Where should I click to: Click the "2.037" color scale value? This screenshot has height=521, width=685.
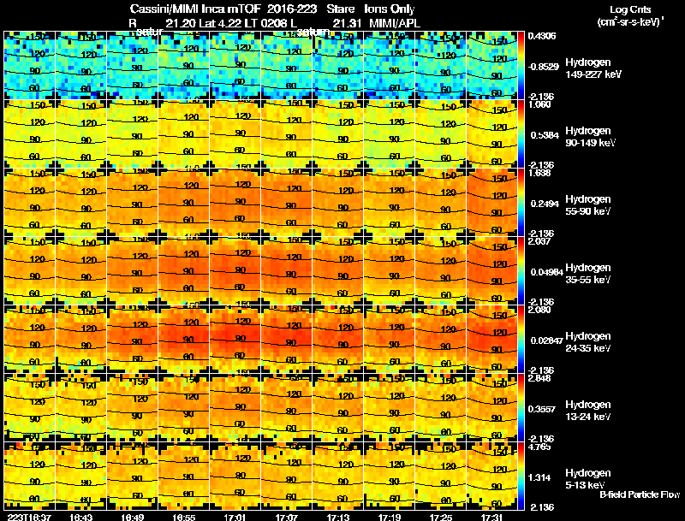pyautogui.click(x=539, y=242)
